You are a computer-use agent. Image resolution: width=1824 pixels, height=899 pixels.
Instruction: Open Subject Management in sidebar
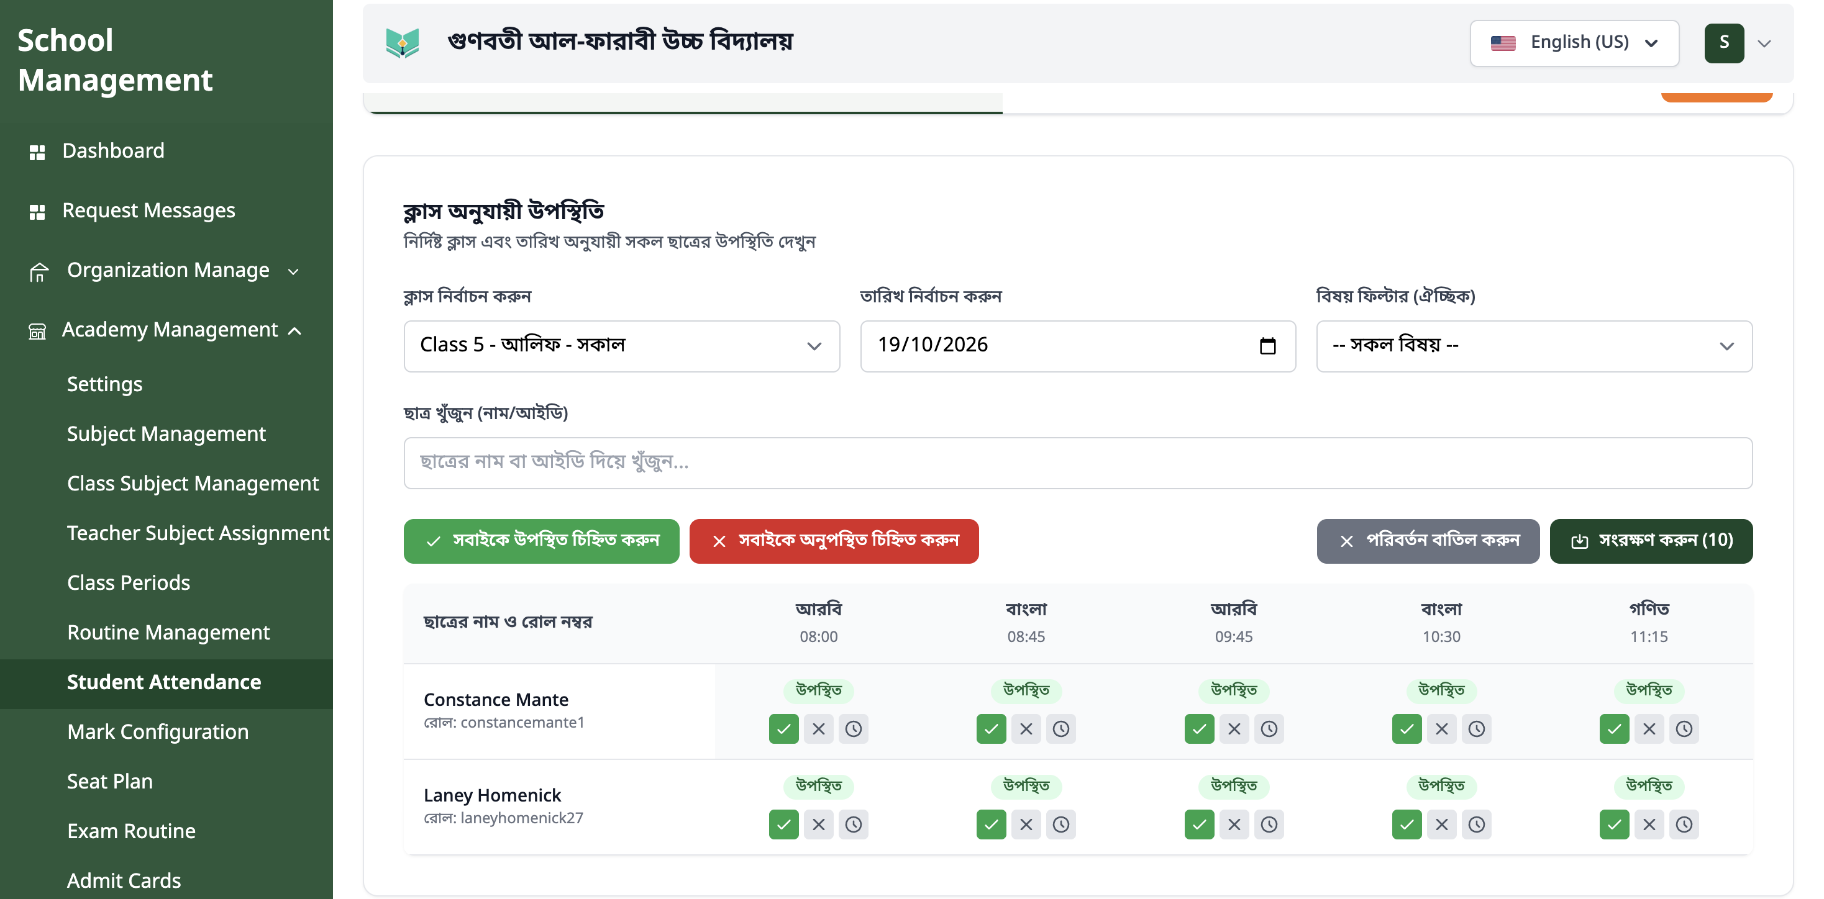coord(166,433)
